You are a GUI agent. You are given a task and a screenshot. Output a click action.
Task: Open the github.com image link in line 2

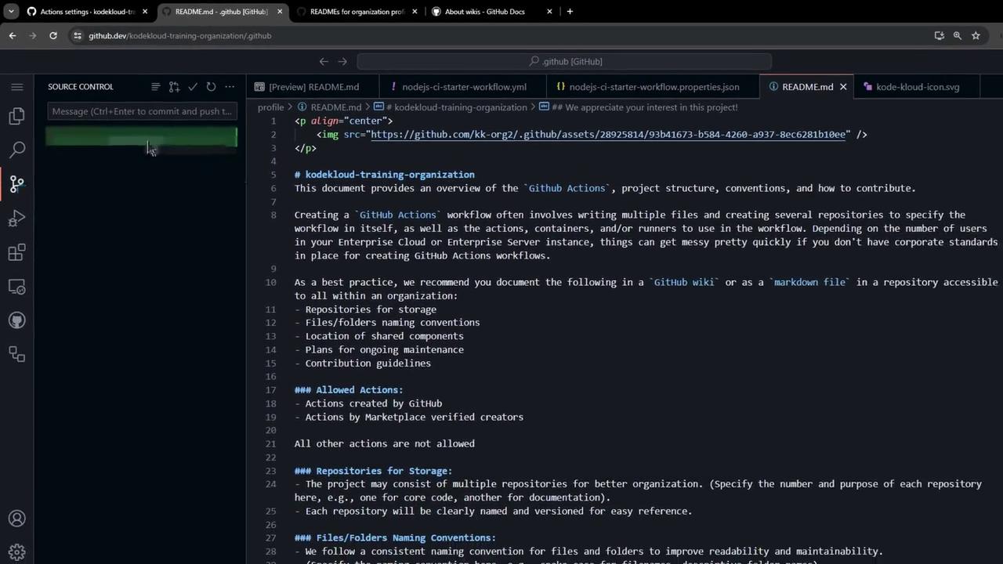(608, 135)
